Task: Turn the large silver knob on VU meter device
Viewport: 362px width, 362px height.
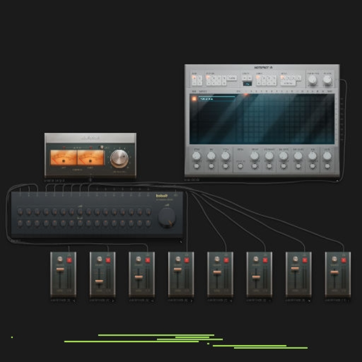Action: coord(119,159)
